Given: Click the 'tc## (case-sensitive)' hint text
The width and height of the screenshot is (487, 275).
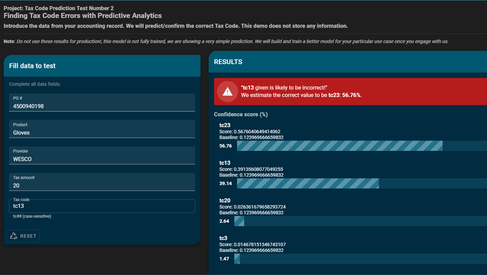Looking at the screenshot, I should point(32,216).
